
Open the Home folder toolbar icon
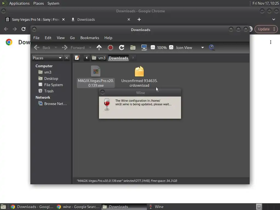[x=133, y=48]
